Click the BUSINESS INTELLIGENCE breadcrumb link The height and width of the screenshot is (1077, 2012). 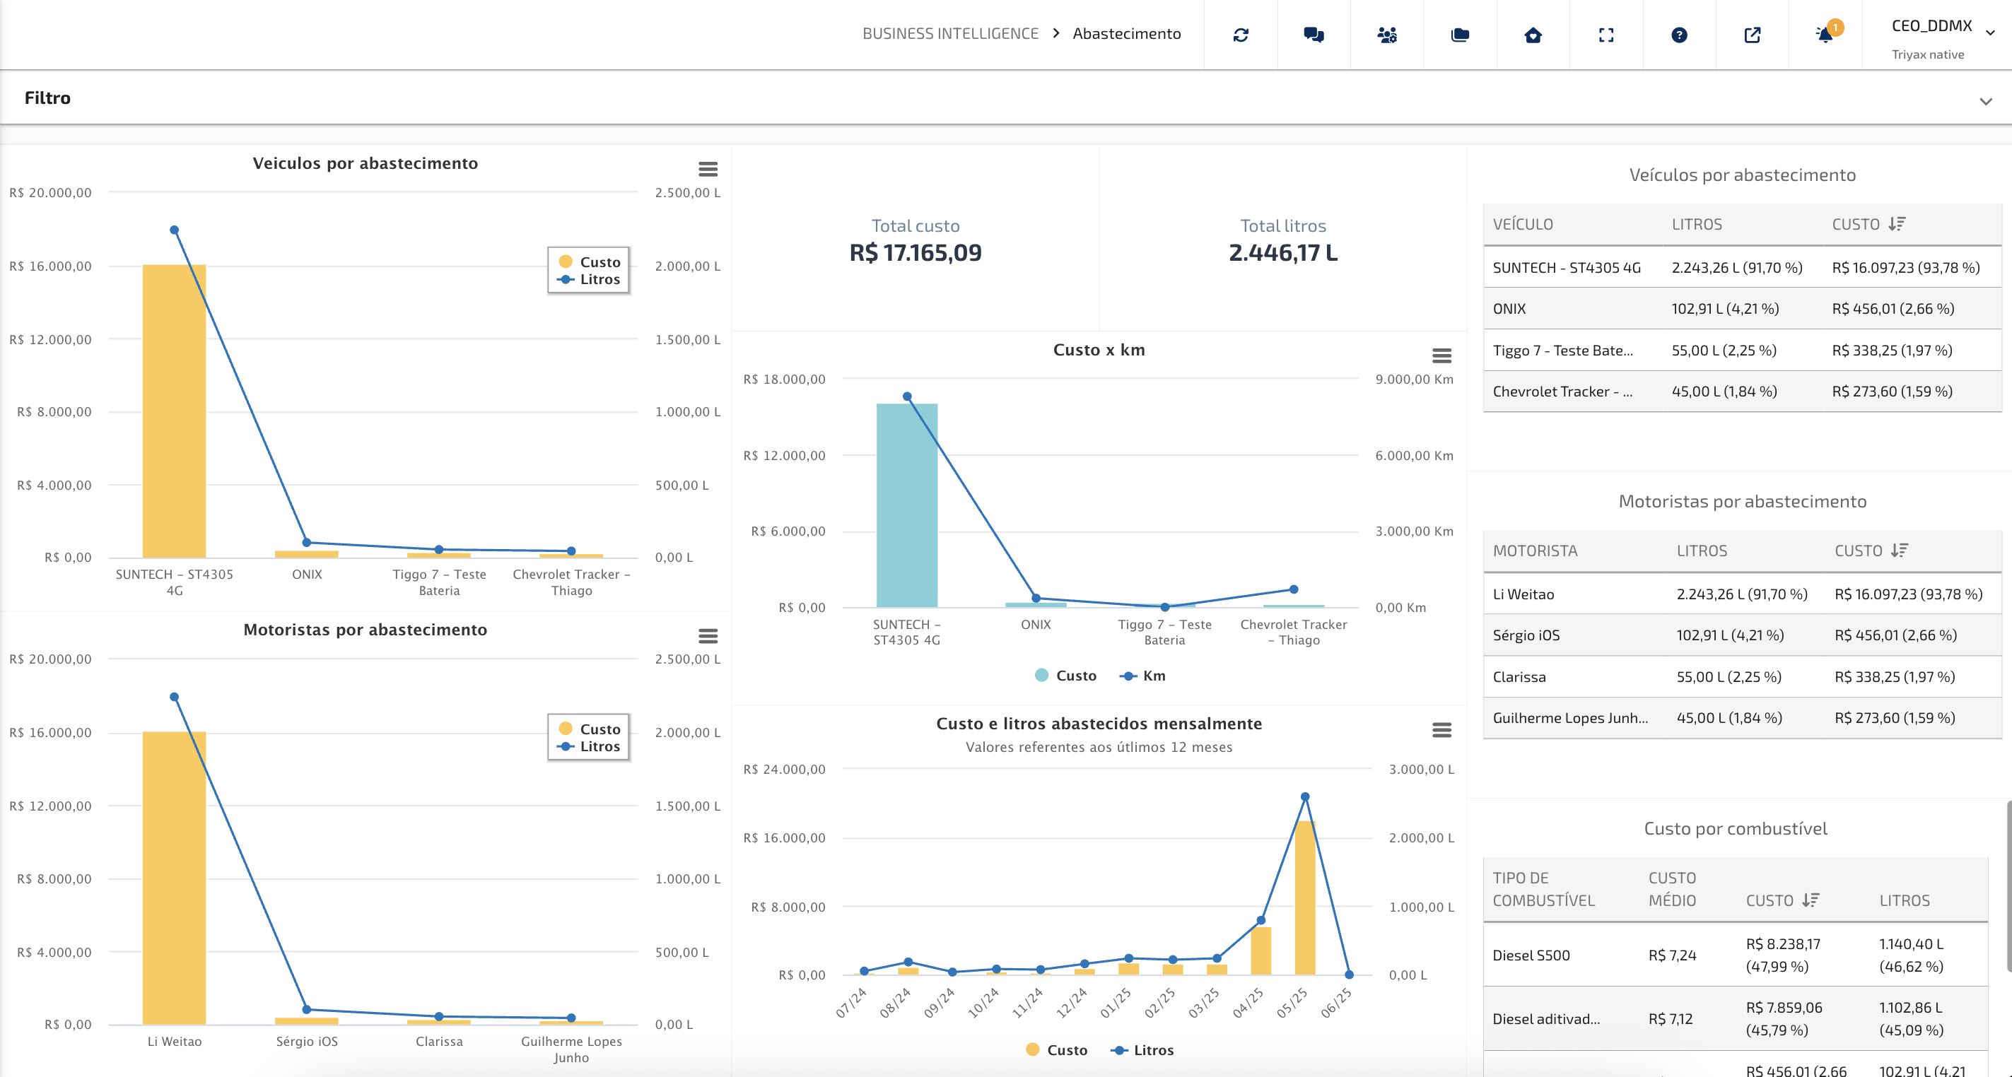tap(949, 34)
